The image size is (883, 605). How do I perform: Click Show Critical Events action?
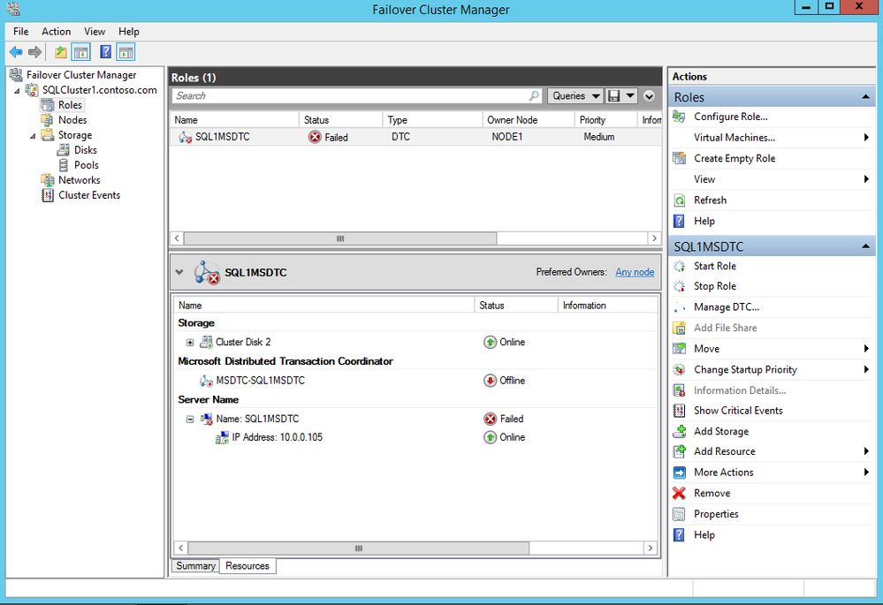click(738, 411)
